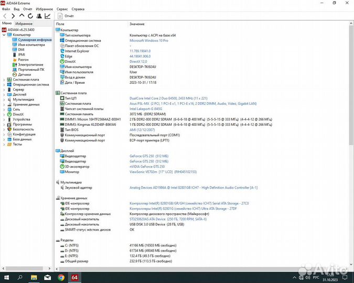
Task: Open the Microsoft Windows 10 Pro link
Action: [x=149, y=41]
